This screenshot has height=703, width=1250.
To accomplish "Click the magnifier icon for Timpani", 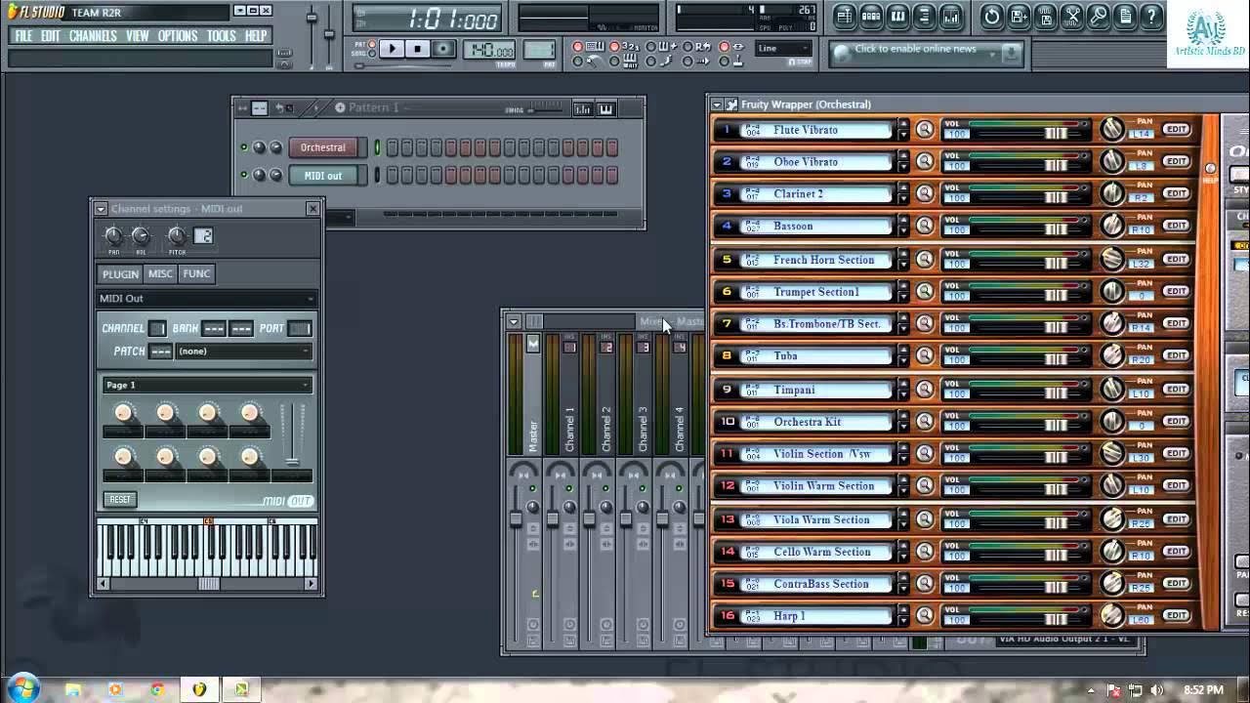I will click(925, 390).
